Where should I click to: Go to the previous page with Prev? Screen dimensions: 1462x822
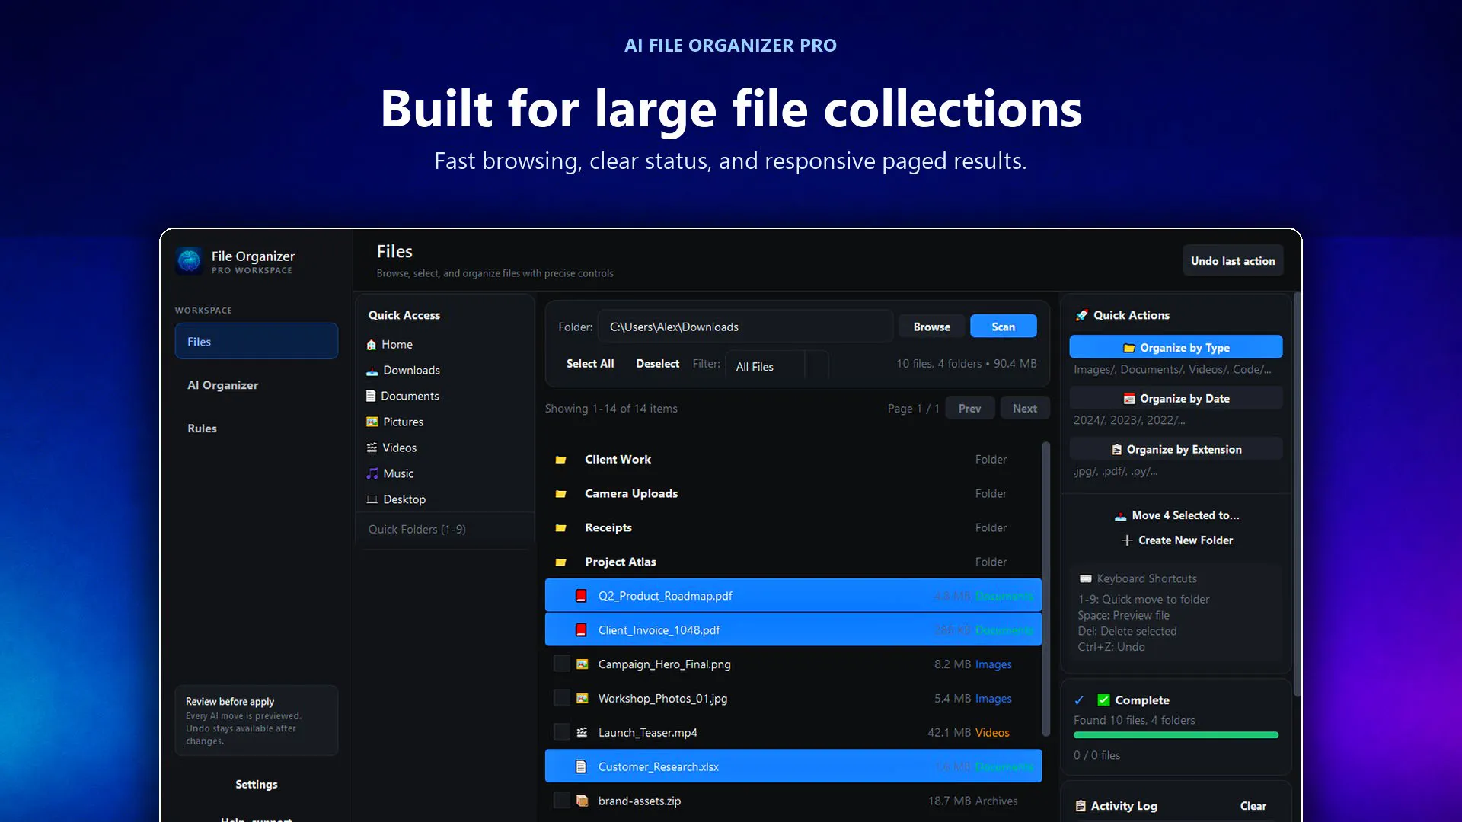coord(969,409)
